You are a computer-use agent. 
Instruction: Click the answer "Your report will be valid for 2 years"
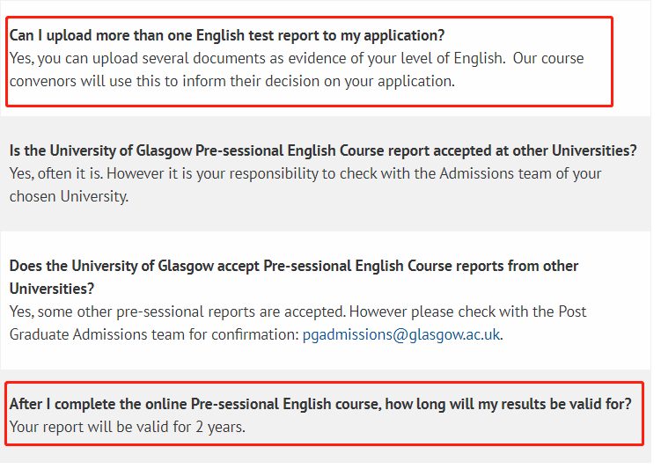[x=127, y=428]
